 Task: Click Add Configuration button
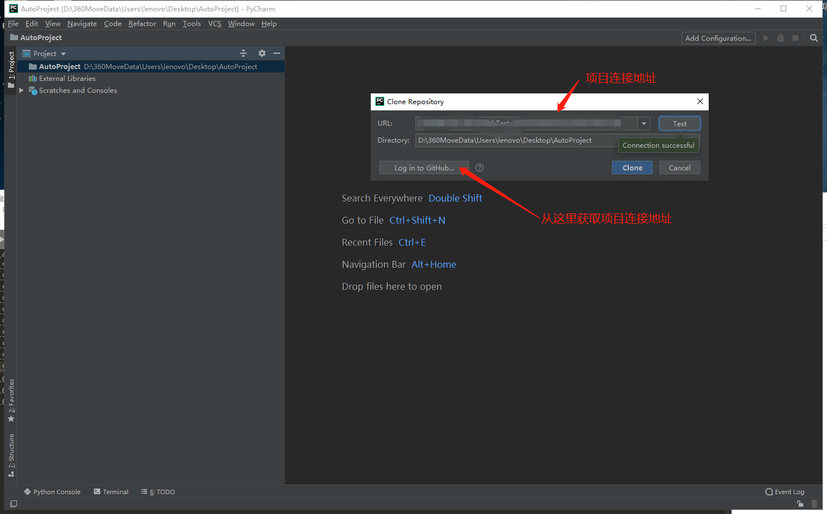718,38
